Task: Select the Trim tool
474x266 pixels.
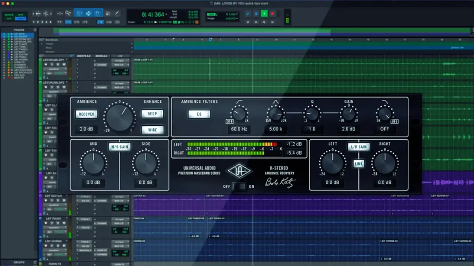Action: (x=79, y=13)
